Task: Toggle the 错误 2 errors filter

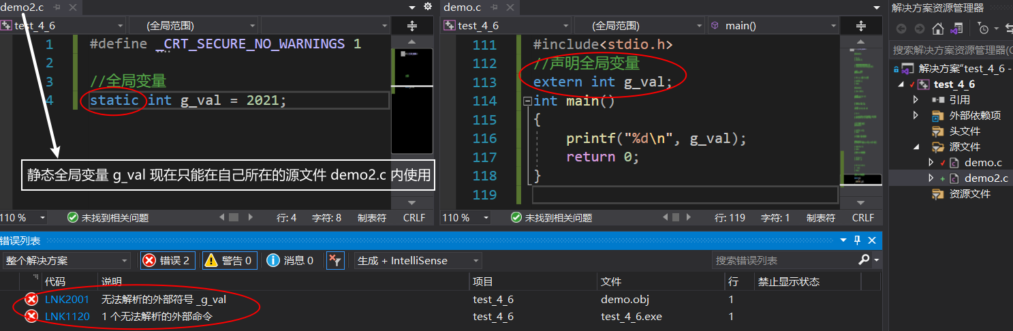Action: 168,260
